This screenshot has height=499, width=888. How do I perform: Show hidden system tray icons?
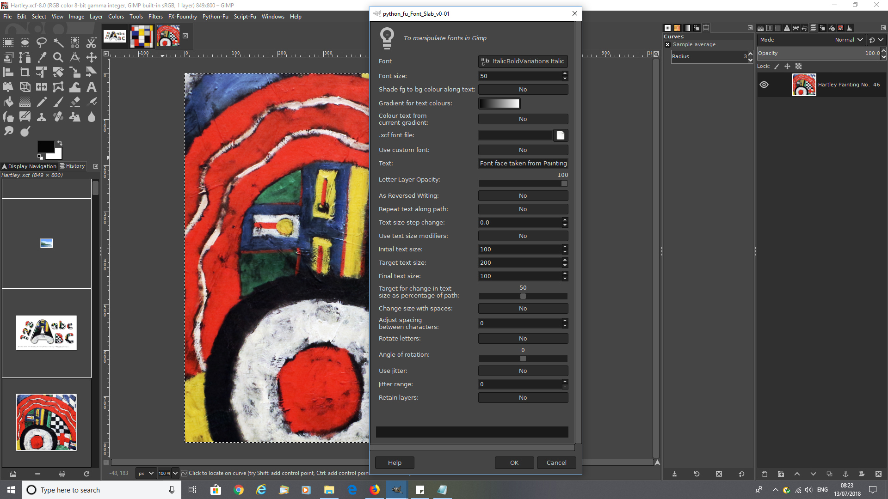coord(776,490)
